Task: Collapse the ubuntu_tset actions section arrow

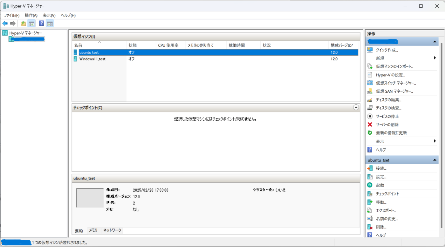Action: pos(435,160)
